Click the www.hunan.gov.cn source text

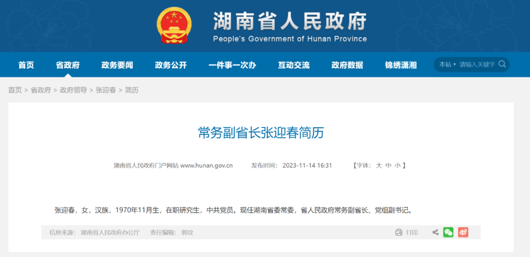(x=207, y=165)
